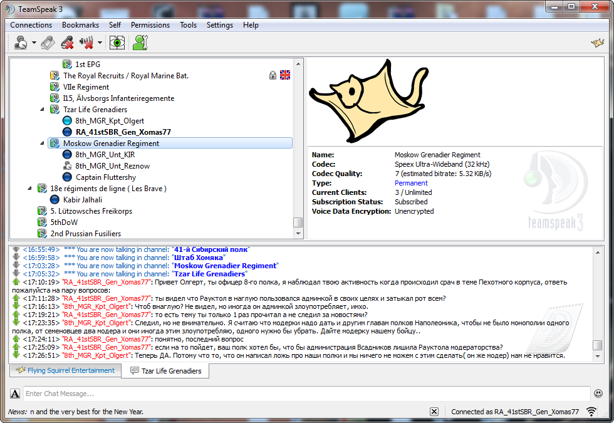Screen dimensions: 614x423
Task: Click RA_41stSBR_Gen_Xomas77 name at 17:25:09
Action: pos(106,347)
